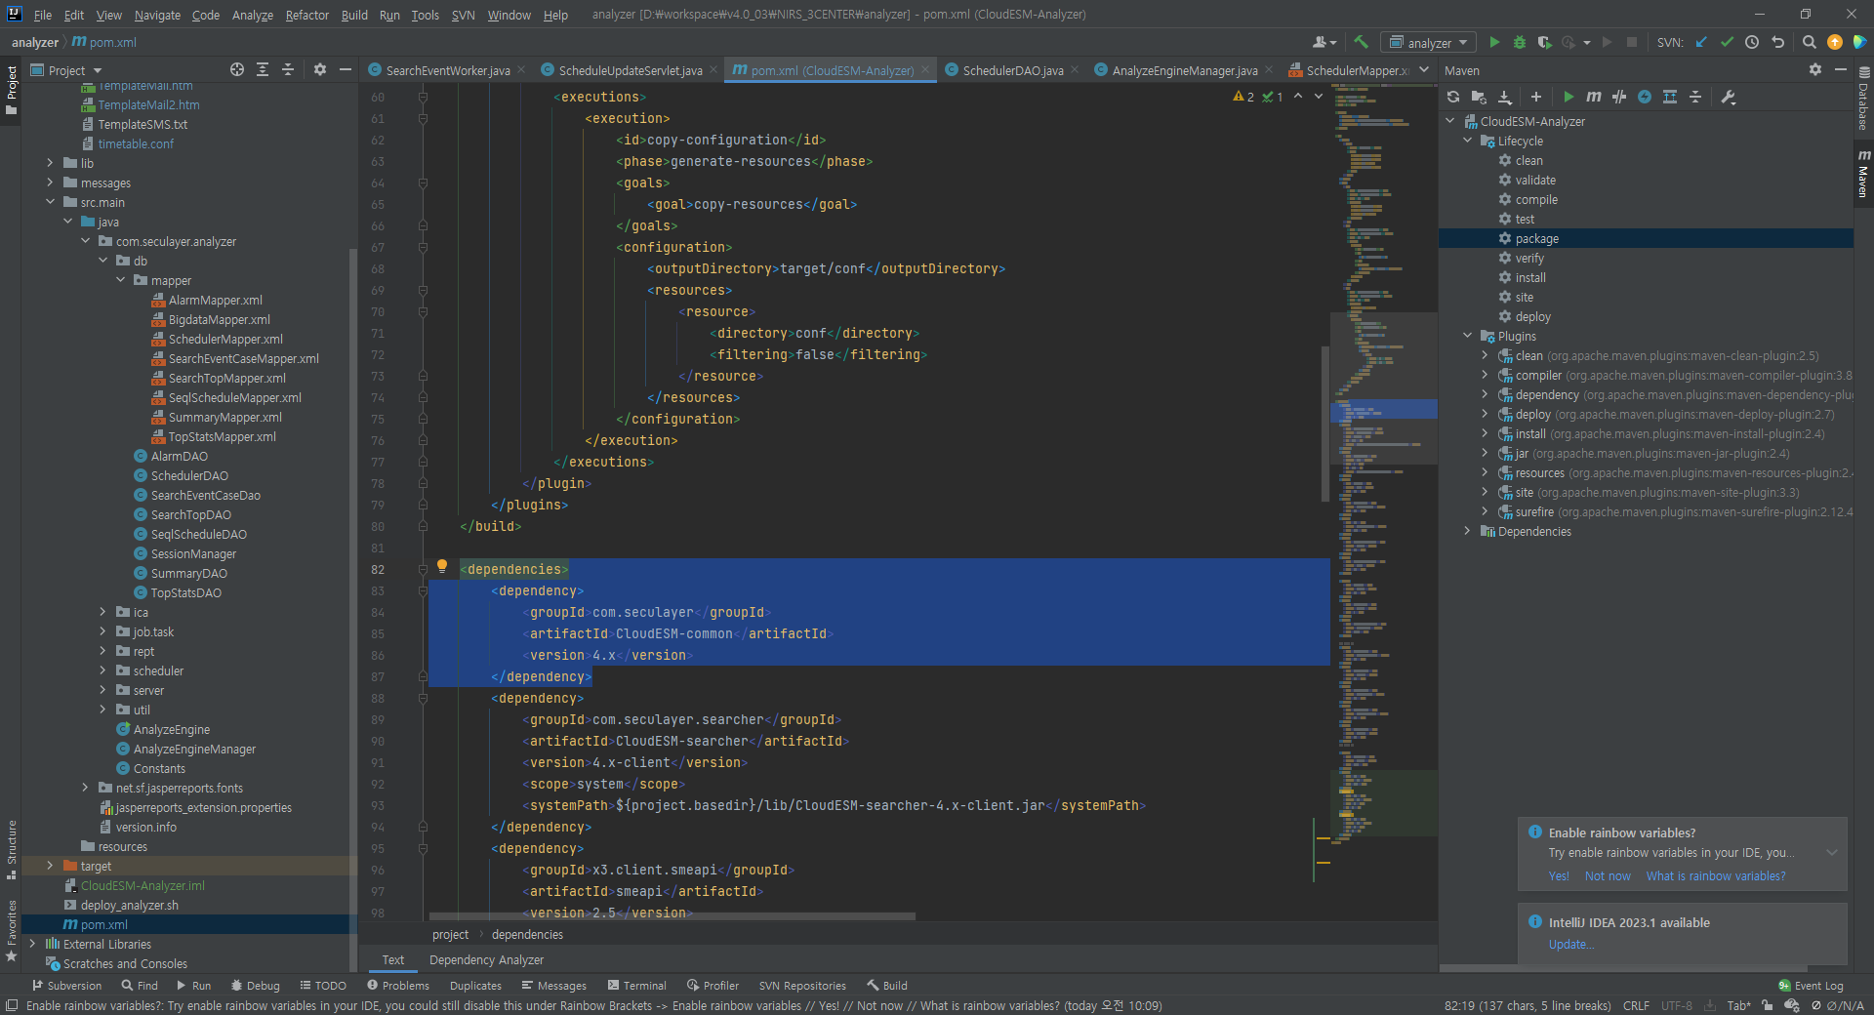Switch to the Dependency Analyzer tab

(x=486, y=959)
